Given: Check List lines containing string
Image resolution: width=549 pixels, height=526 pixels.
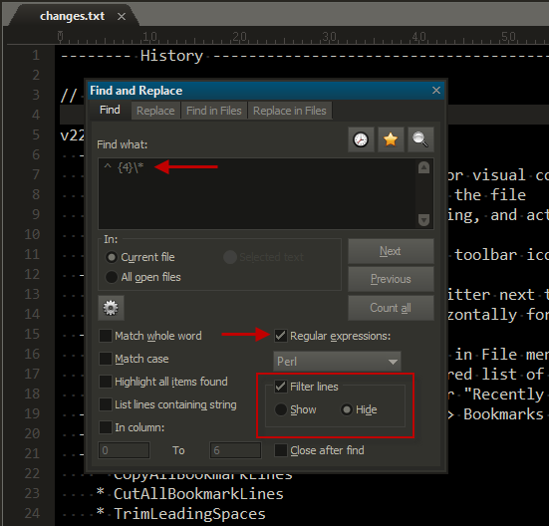Looking at the screenshot, I should point(106,404).
